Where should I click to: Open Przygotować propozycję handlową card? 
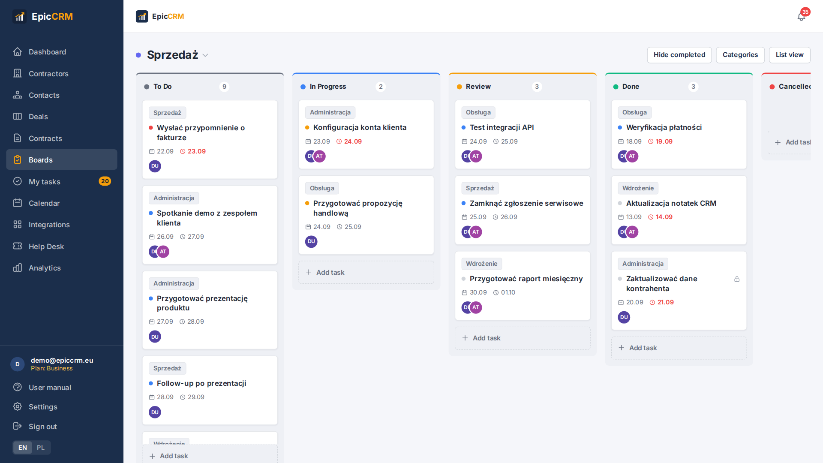[366, 215]
